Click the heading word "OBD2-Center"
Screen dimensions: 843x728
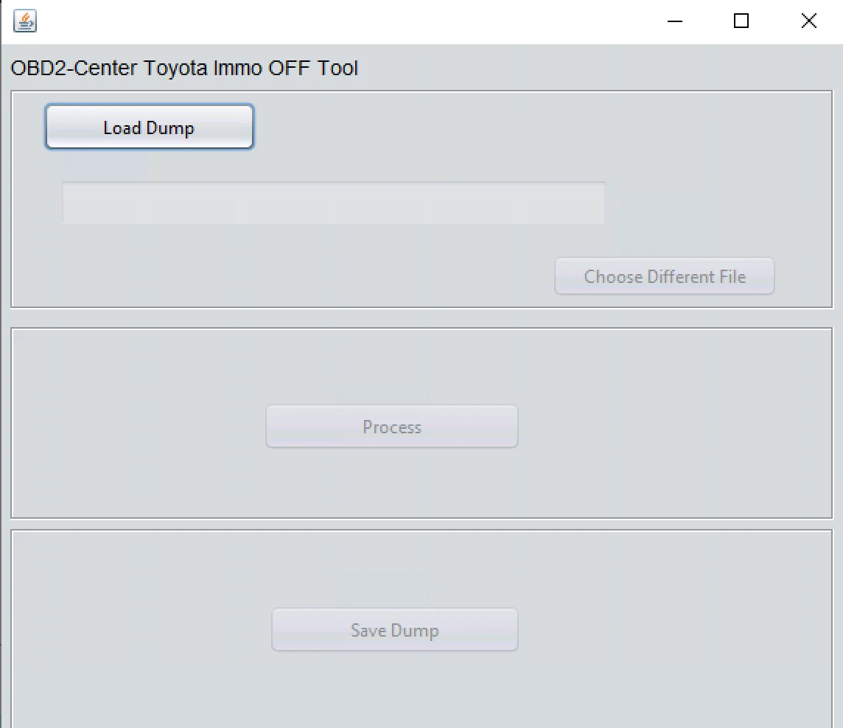[x=73, y=69]
